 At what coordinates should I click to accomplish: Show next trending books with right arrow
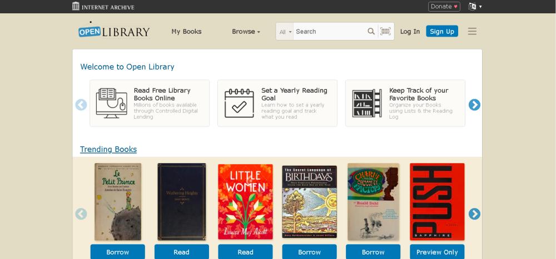[474, 214]
